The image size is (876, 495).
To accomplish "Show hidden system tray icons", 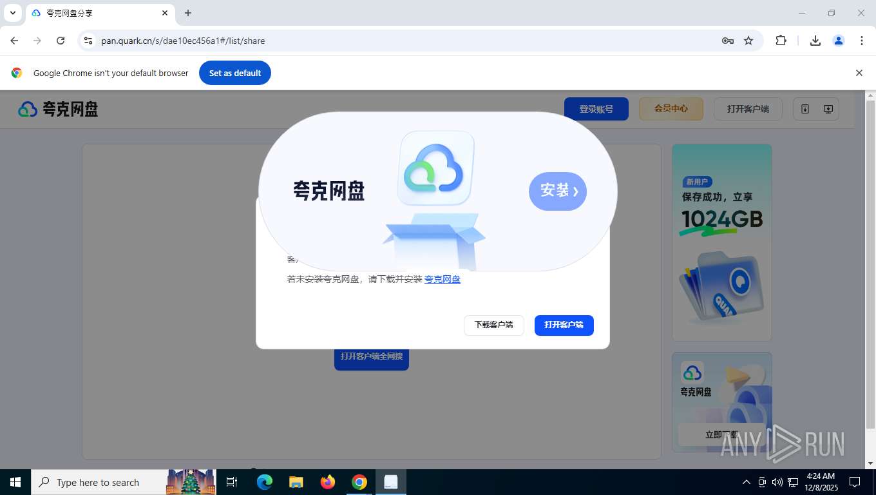I will click(747, 482).
